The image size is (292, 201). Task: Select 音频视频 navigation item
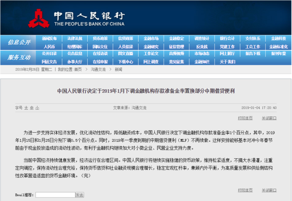click(x=176, y=54)
